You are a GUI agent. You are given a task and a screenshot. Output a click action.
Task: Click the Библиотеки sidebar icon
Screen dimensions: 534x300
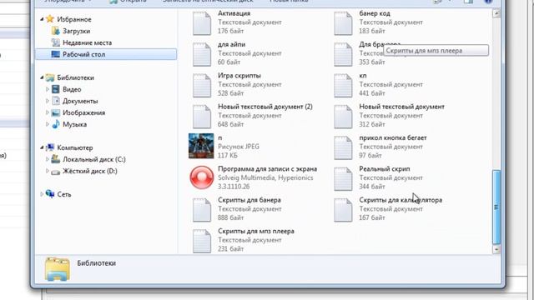pyautogui.click(x=50, y=77)
